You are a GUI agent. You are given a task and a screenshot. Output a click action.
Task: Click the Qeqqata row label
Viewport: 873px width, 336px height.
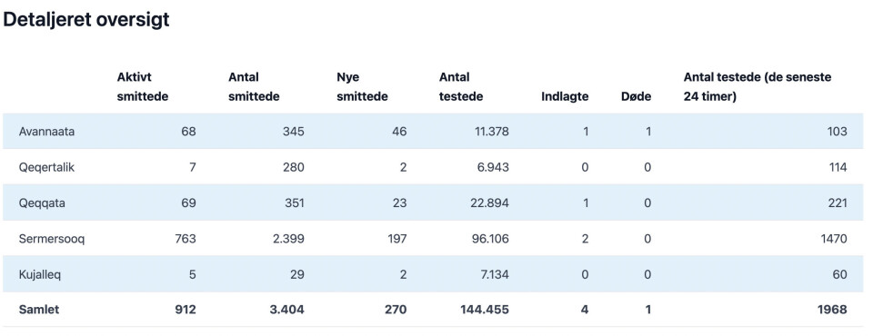click(x=42, y=203)
